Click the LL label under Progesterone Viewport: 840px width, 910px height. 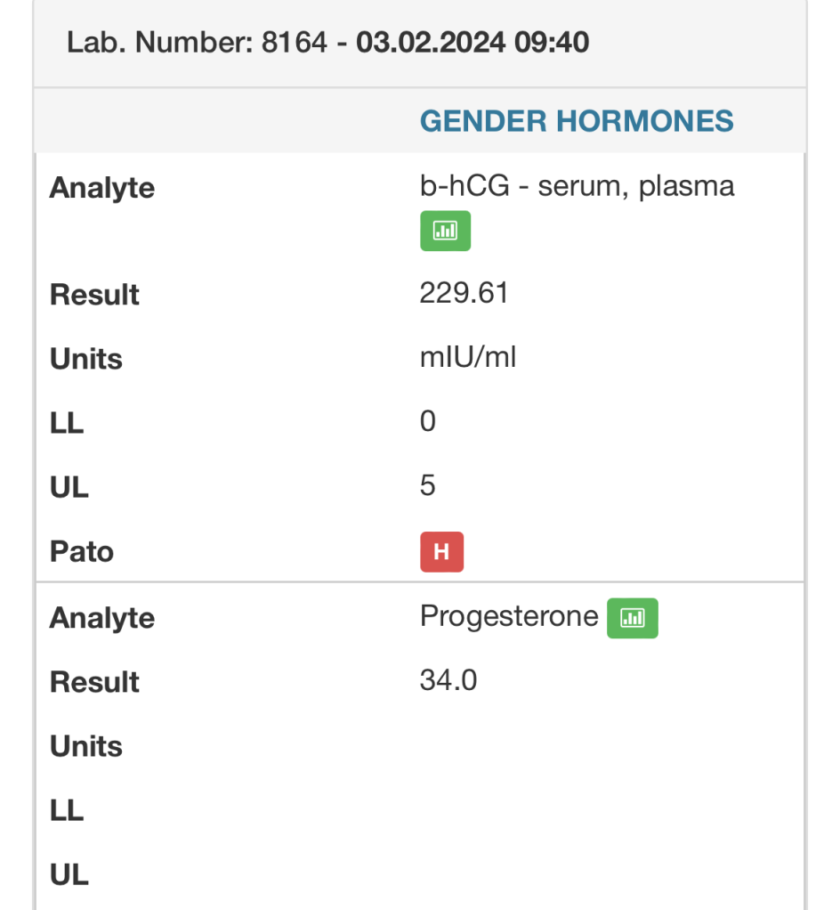click(x=67, y=810)
